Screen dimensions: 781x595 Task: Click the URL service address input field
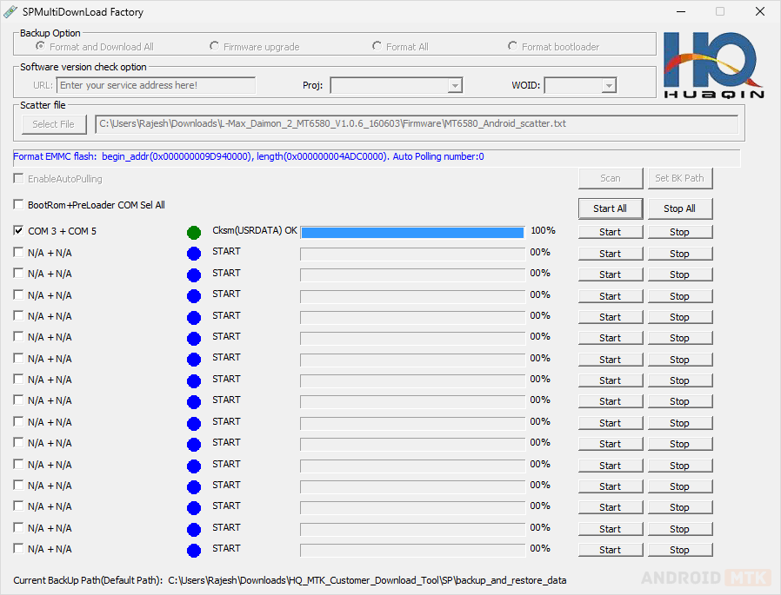[x=156, y=85]
